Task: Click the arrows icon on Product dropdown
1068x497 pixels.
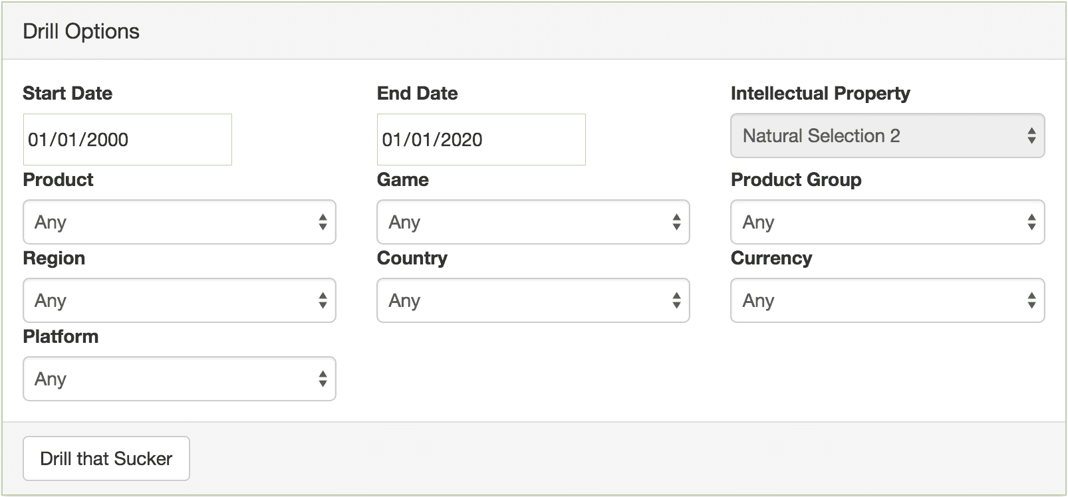Action: (x=323, y=222)
